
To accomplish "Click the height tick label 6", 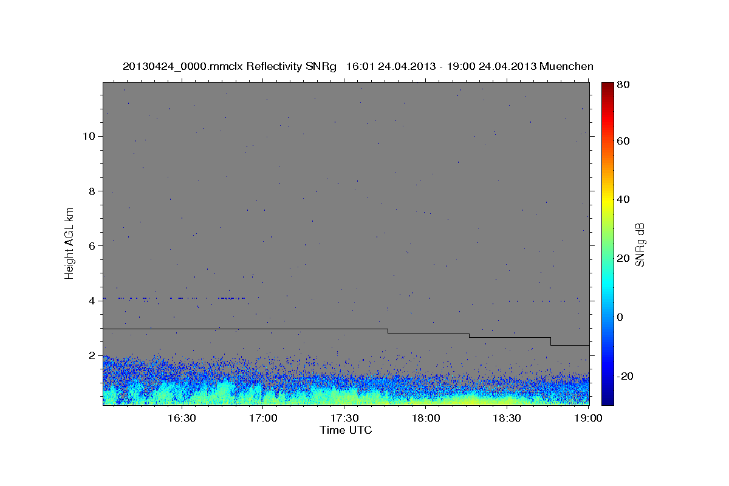I will (x=91, y=245).
